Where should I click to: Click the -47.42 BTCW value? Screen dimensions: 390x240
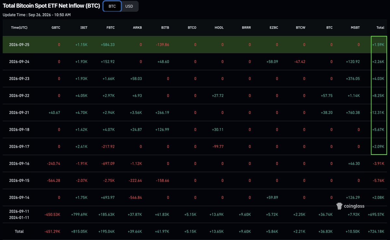(300, 62)
